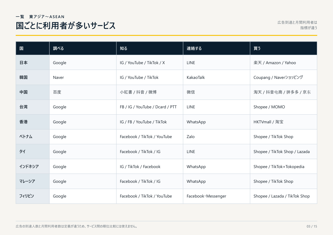Click the Google cell in フィリピン row
The image size is (333, 235).
pyautogui.click(x=83, y=196)
